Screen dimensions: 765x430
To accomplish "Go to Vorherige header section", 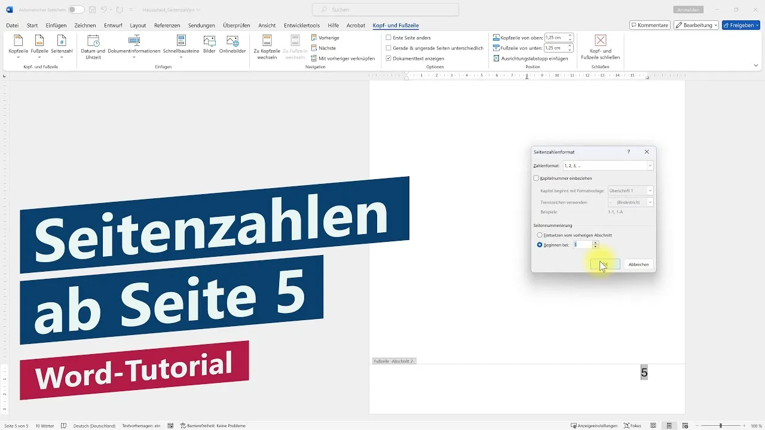I will pyautogui.click(x=325, y=38).
